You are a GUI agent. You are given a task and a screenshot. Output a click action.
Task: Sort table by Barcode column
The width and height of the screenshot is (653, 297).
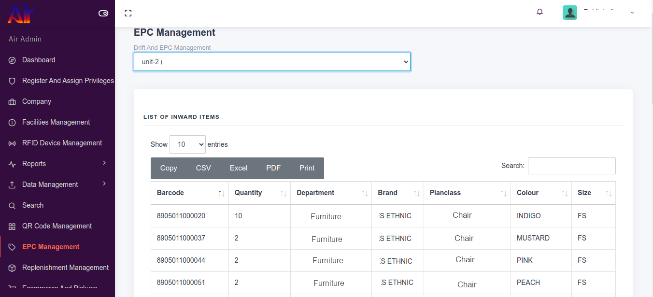coord(189,193)
